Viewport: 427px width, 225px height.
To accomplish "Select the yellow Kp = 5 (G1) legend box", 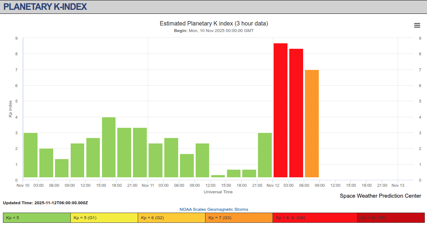I will (104, 218).
